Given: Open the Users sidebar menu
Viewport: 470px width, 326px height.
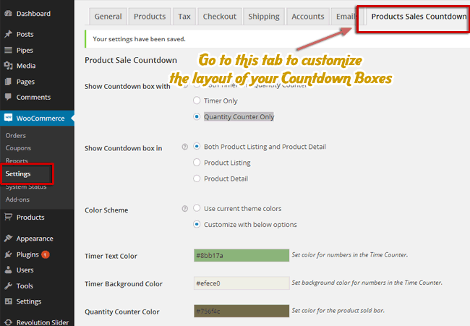Looking at the screenshot, I should [25, 270].
